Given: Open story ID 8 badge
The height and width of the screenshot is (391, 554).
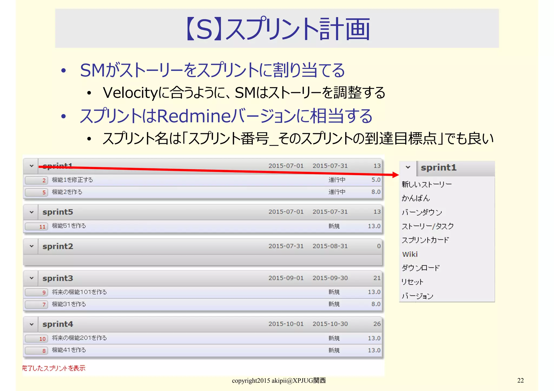Looking at the screenshot, I should pos(37,351).
